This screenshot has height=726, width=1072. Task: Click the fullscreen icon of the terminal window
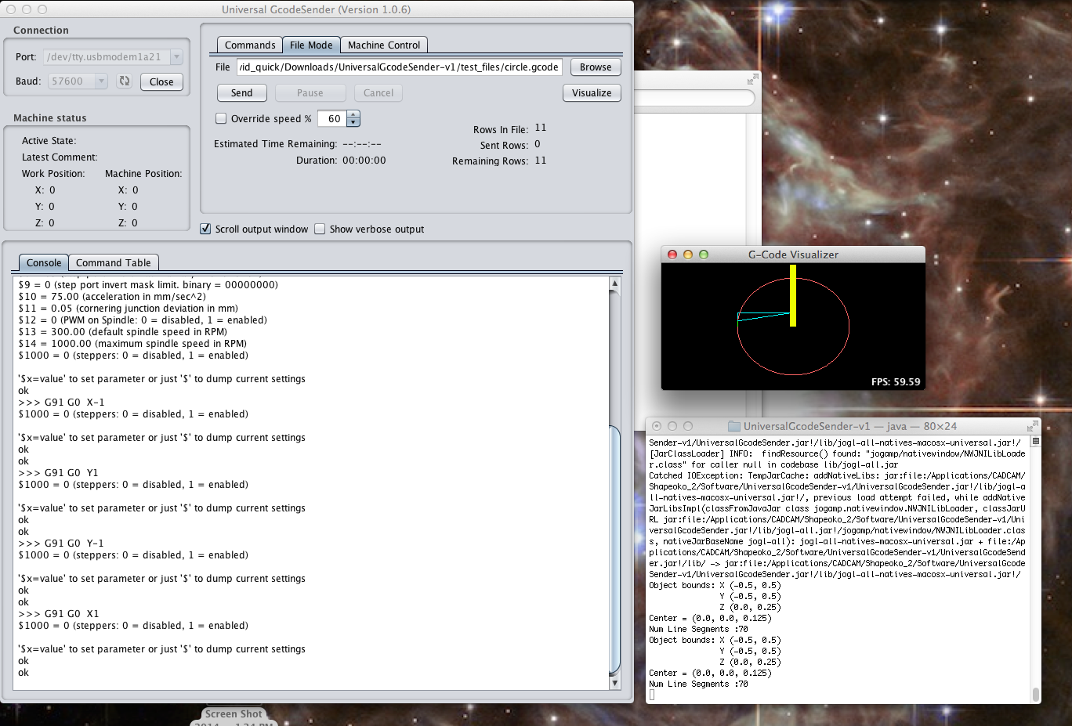tap(1033, 426)
